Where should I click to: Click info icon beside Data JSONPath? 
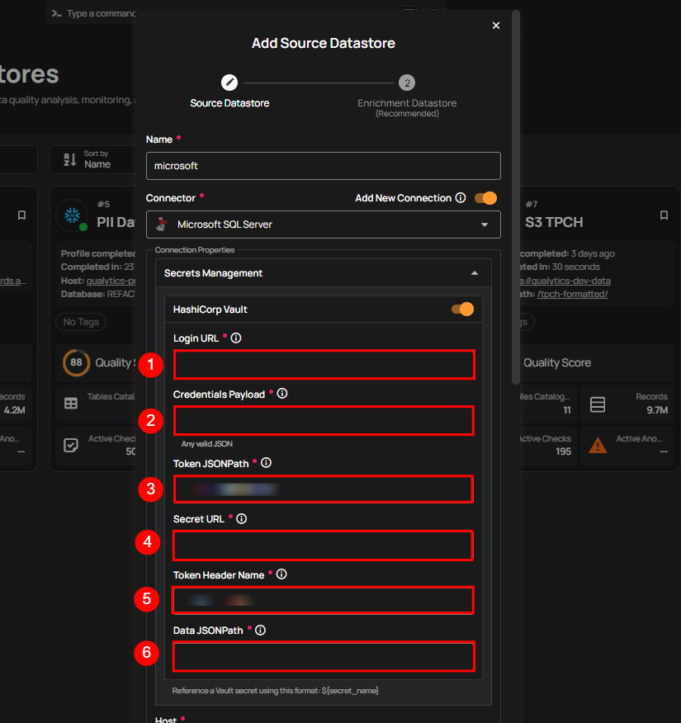261,630
